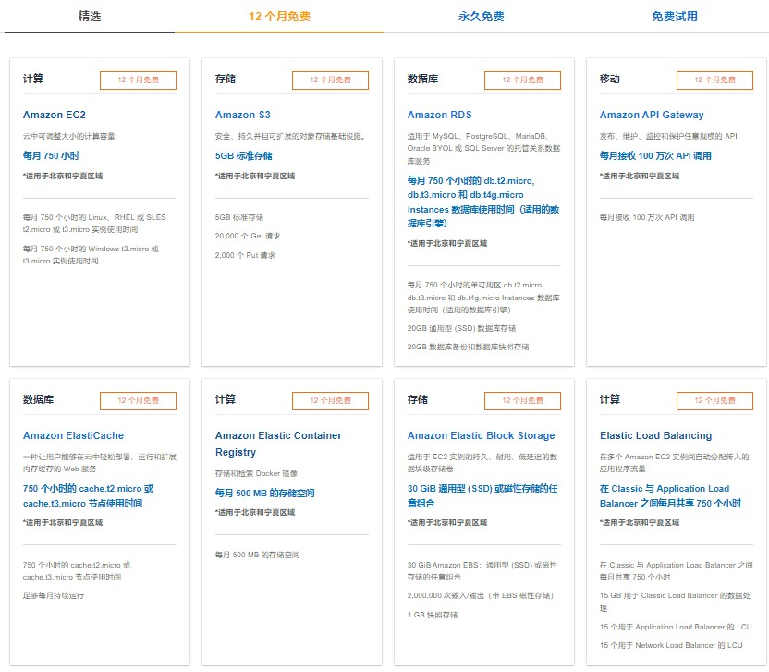Click 12 个月免费 badge on ElastiCache card
The height and width of the screenshot is (672, 769).
point(138,401)
